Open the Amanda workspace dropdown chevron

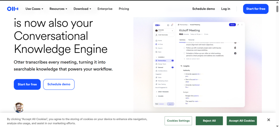point(172,31)
